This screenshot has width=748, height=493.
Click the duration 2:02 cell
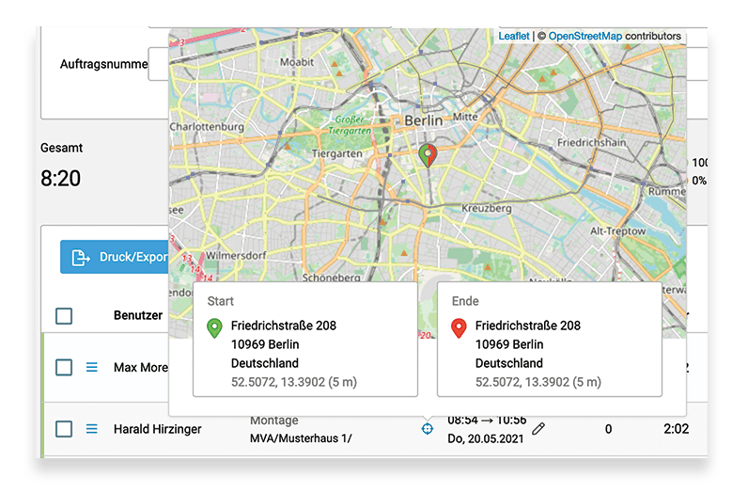(676, 429)
